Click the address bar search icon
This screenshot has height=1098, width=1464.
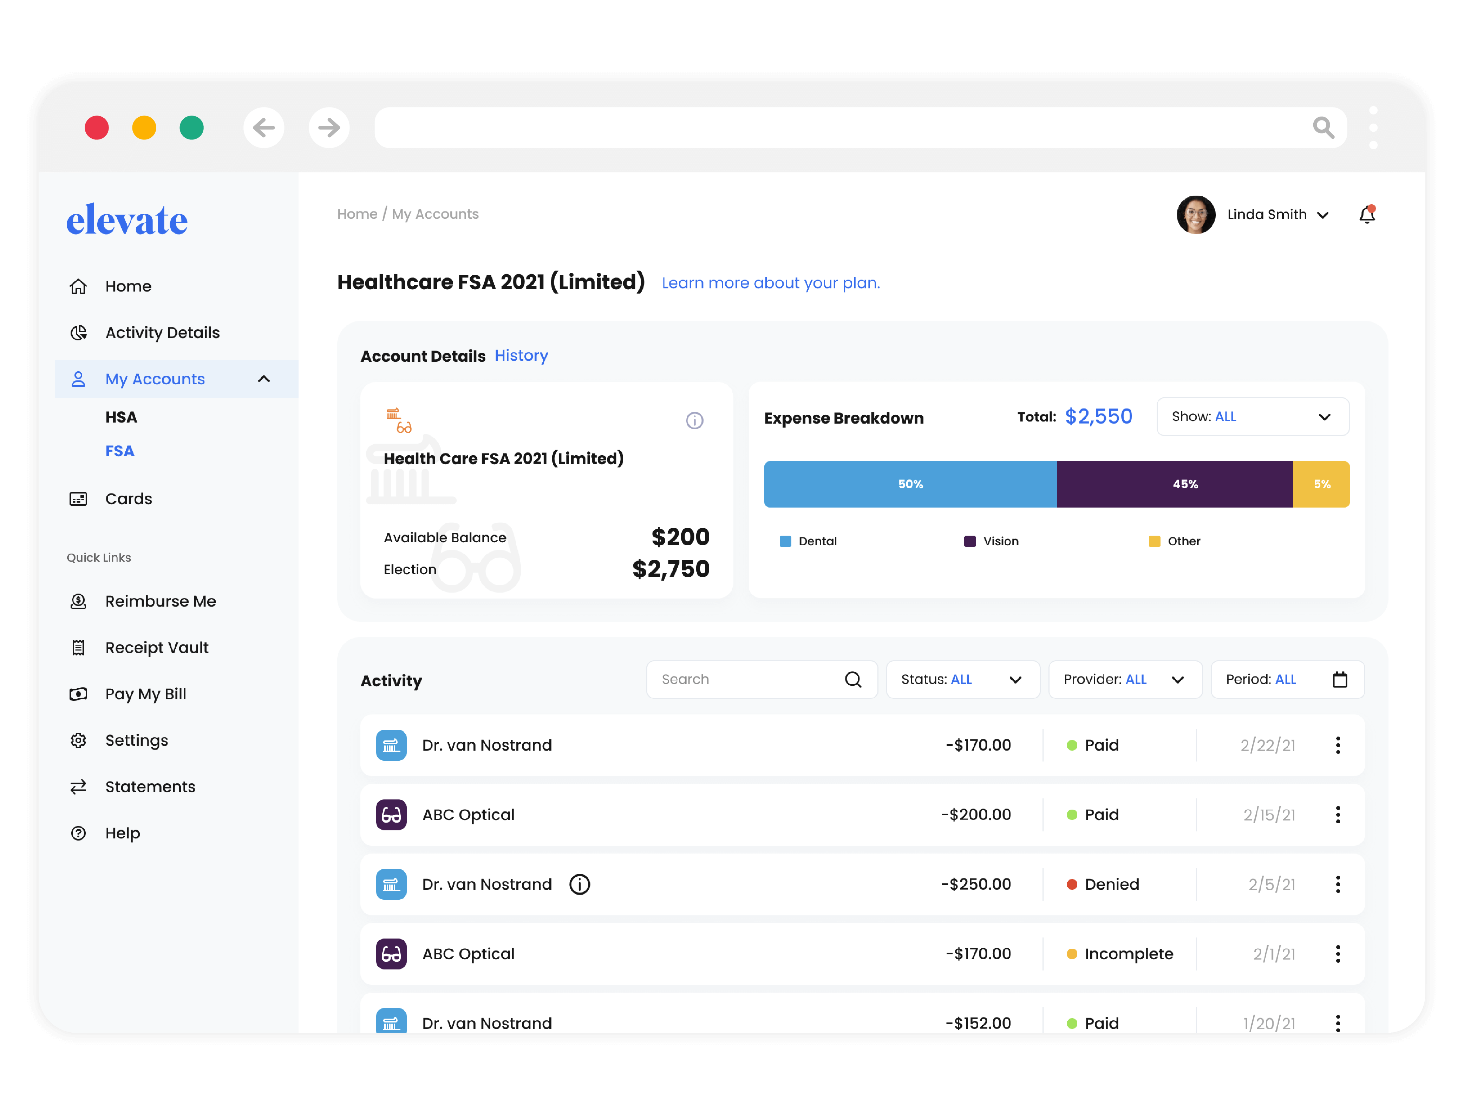pyautogui.click(x=1323, y=127)
